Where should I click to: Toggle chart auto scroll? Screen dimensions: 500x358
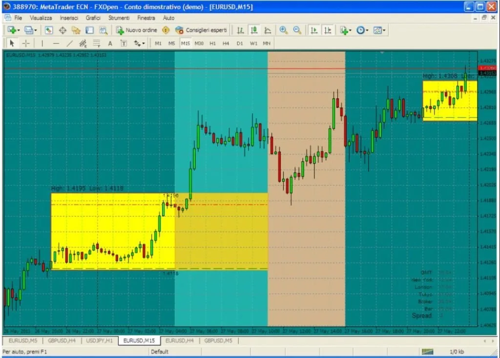313,30
